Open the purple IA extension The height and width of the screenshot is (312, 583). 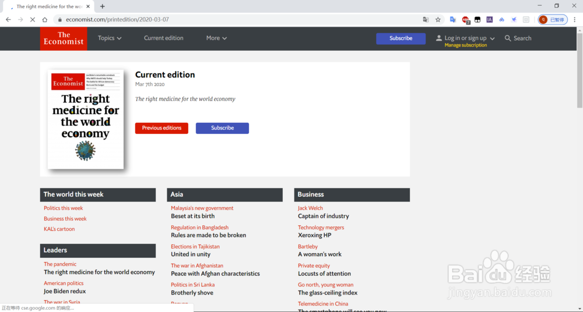489,20
